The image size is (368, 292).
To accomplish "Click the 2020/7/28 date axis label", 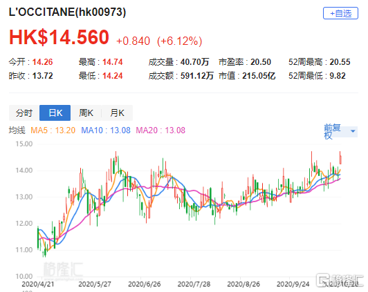I will point(194,284).
